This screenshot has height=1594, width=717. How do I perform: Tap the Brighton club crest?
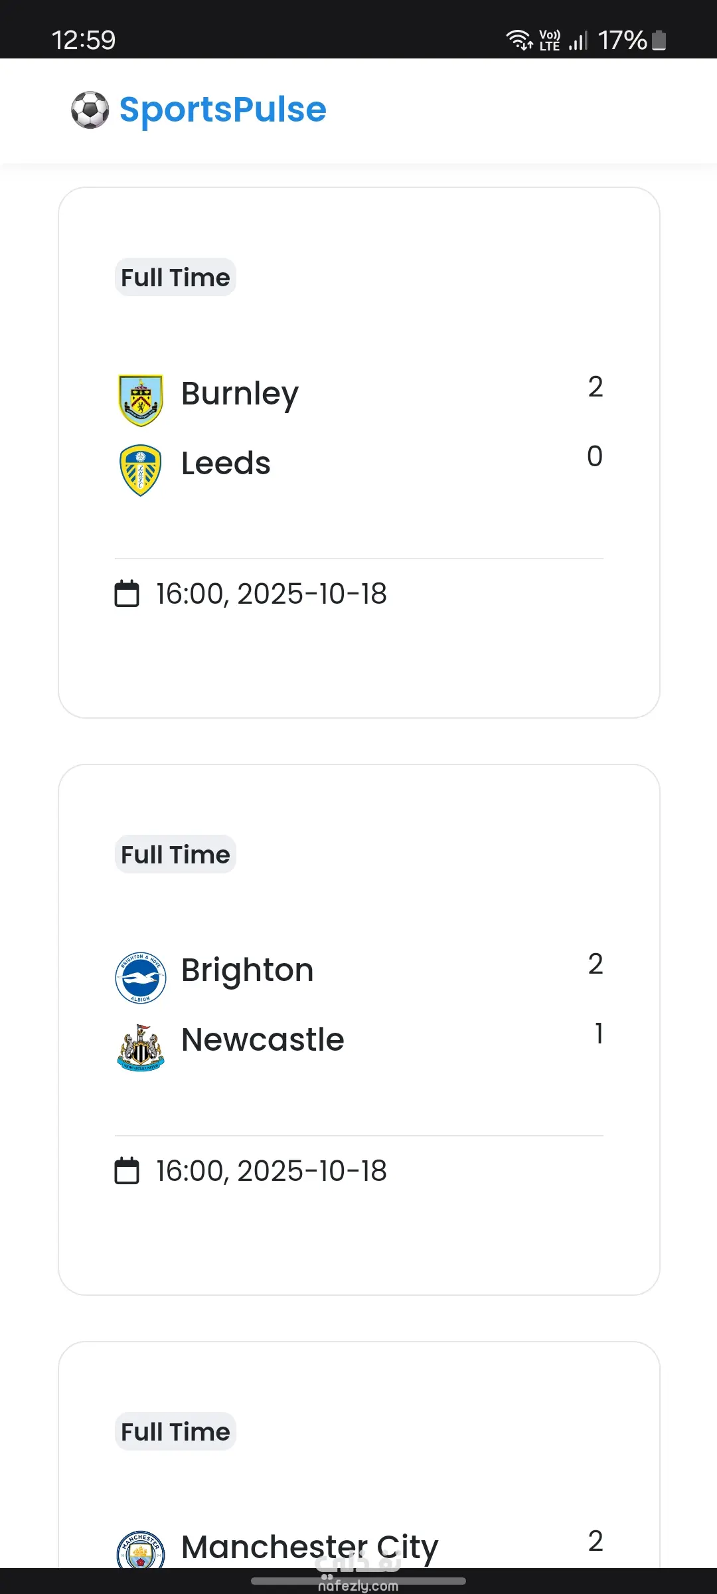coord(140,977)
